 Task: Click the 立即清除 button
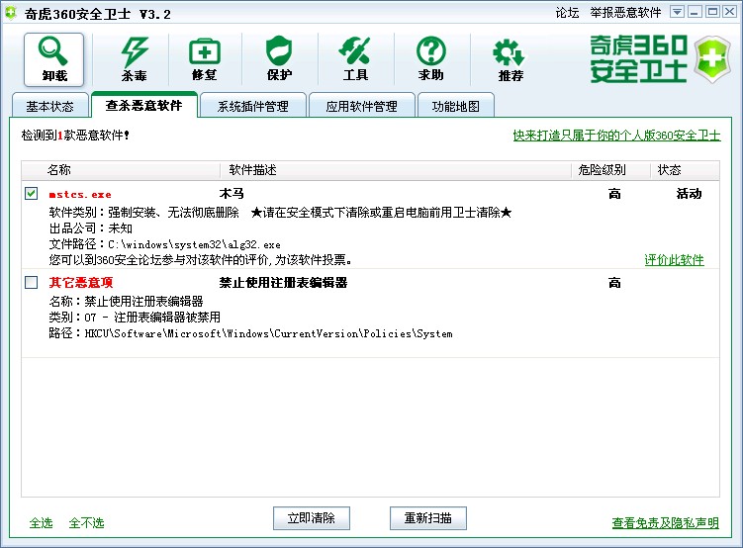[312, 518]
